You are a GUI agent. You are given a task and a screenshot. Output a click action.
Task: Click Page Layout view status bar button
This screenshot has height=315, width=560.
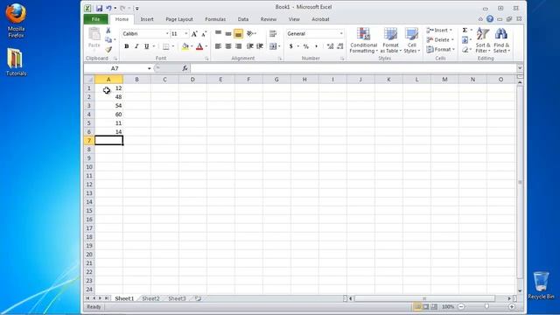[426, 306]
